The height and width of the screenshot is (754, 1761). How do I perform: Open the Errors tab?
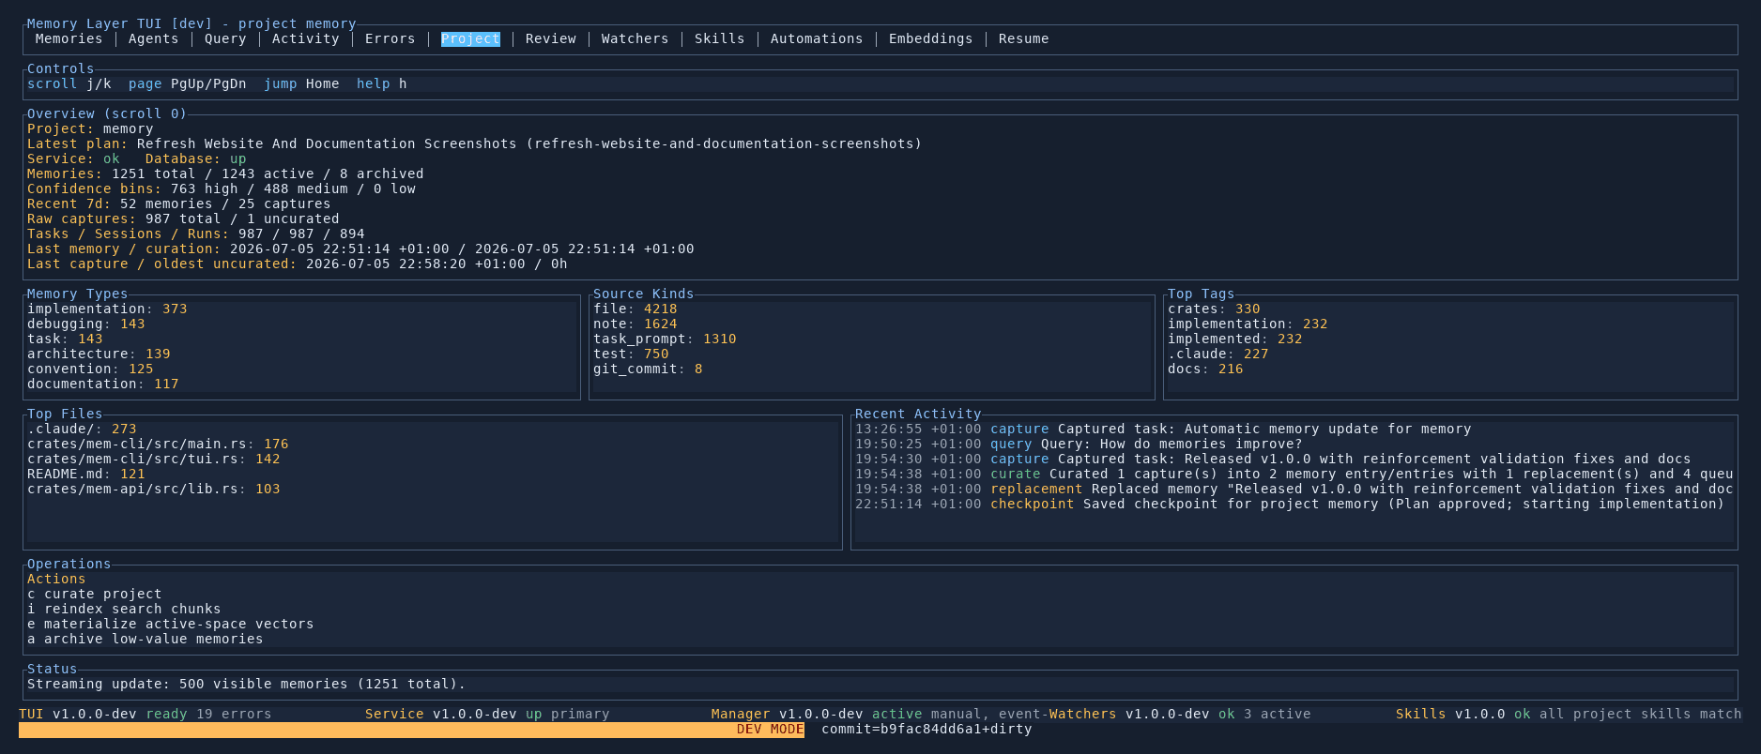point(390,38)
